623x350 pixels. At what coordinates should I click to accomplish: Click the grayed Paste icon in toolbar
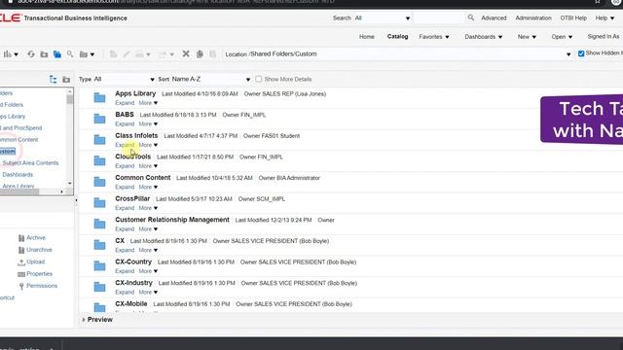tap(212, 54)
